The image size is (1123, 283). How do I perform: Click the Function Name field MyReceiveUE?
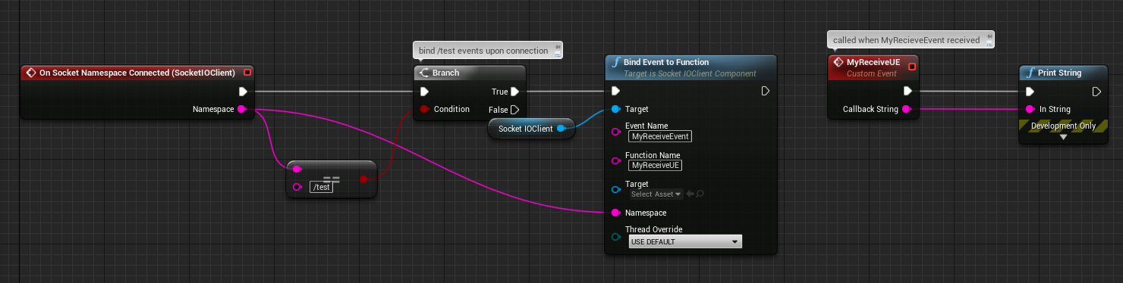click(x=656, y=165)
